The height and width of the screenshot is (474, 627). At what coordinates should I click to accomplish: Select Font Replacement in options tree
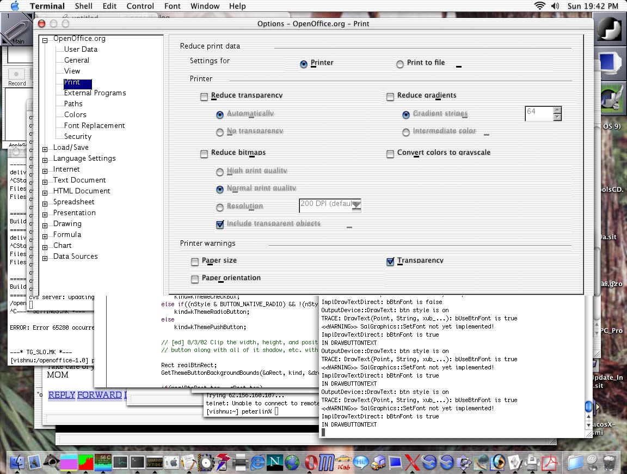[x=94, y=125]
